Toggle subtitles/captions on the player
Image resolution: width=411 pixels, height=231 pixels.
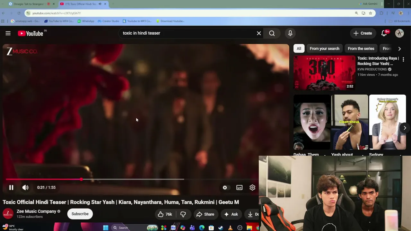(240, 188)
